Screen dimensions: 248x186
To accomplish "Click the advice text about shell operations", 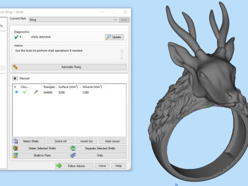I will [49, 51].
